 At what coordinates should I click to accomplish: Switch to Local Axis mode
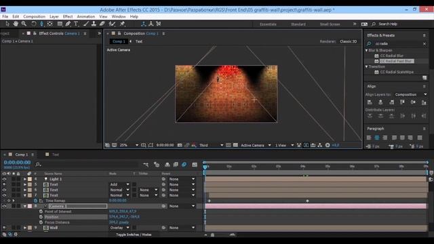point(143,24)
